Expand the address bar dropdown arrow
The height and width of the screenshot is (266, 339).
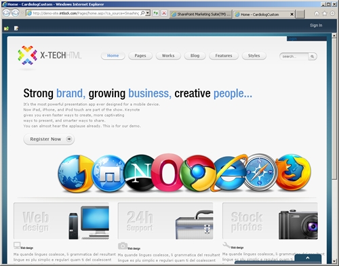coord(148,13)
